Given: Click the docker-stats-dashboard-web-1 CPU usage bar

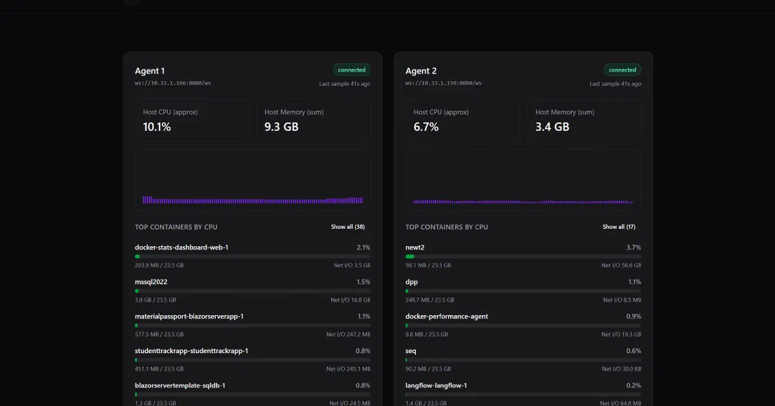Looking at the screenshot, I should [253, 256].
